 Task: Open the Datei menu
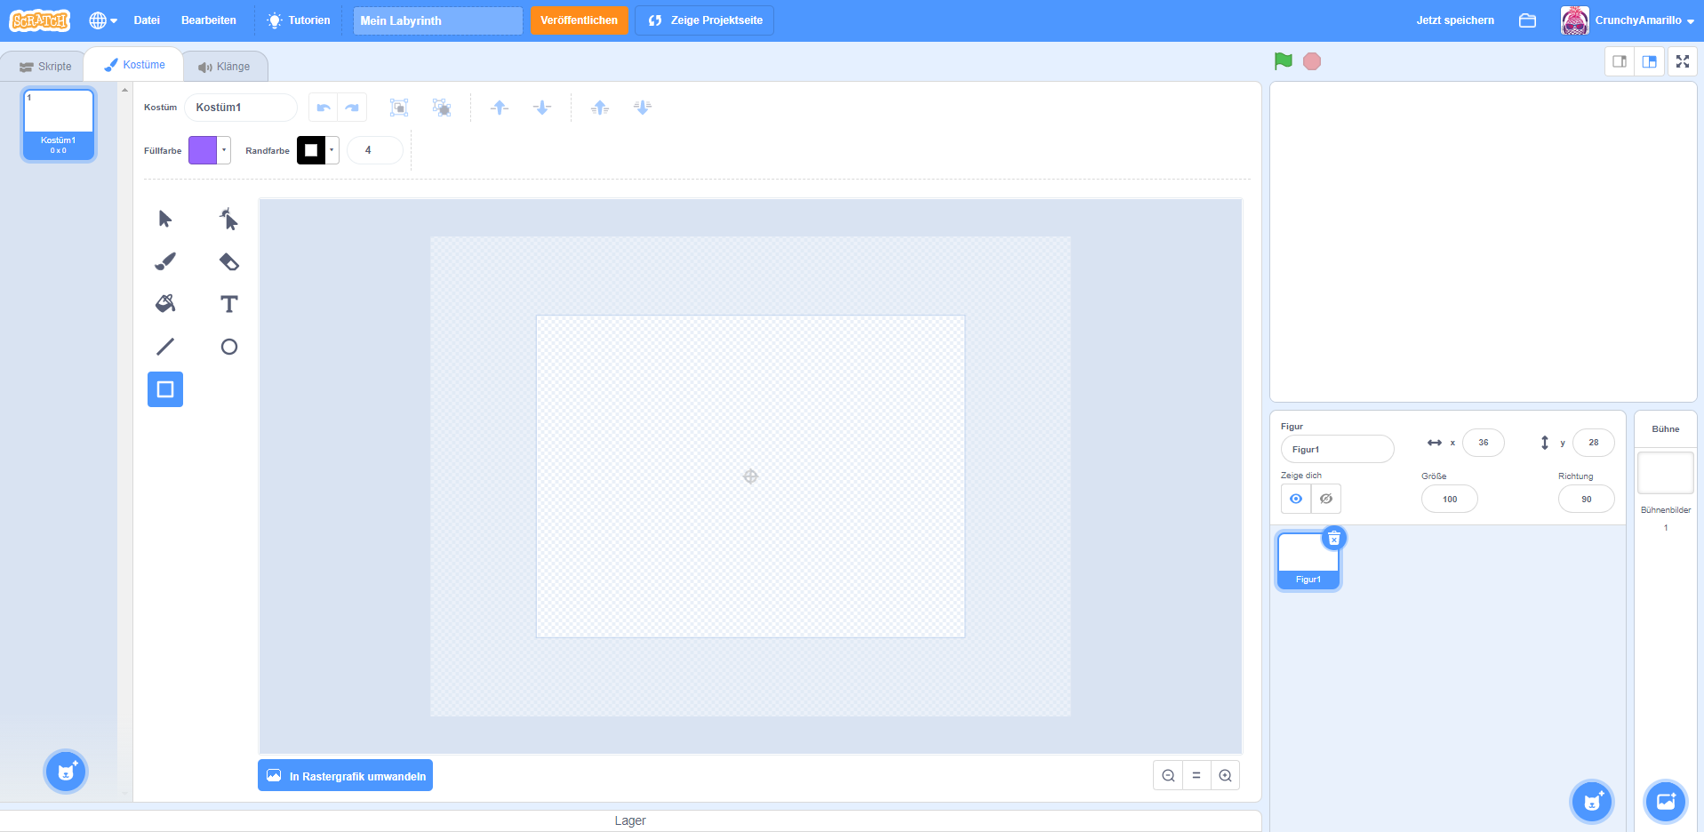pyautogui.click(x=147, y=20)
